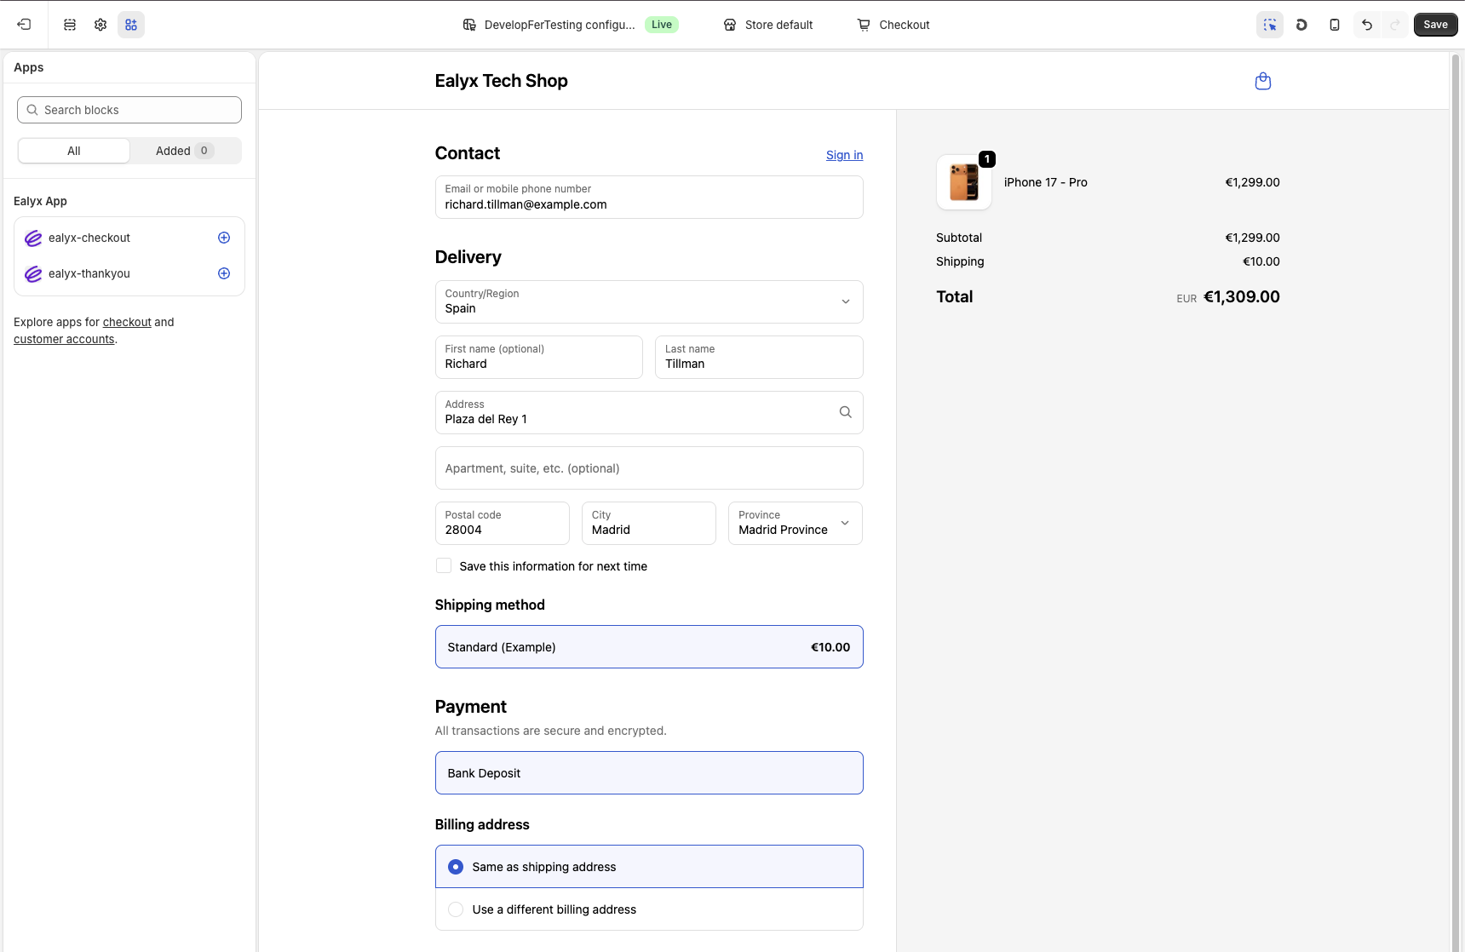Click the undo arrow icon

[x=1366, y=25]
